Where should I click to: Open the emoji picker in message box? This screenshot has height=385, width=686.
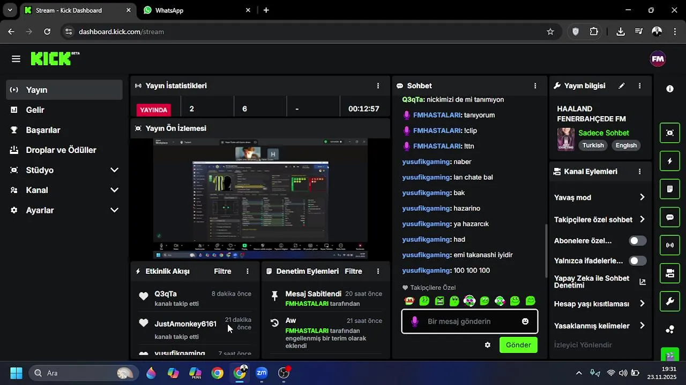click(525, 321)
